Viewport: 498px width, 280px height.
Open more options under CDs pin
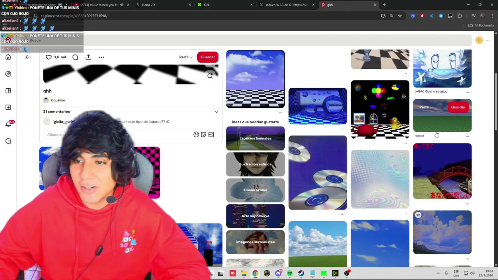[x=343, y=214]
